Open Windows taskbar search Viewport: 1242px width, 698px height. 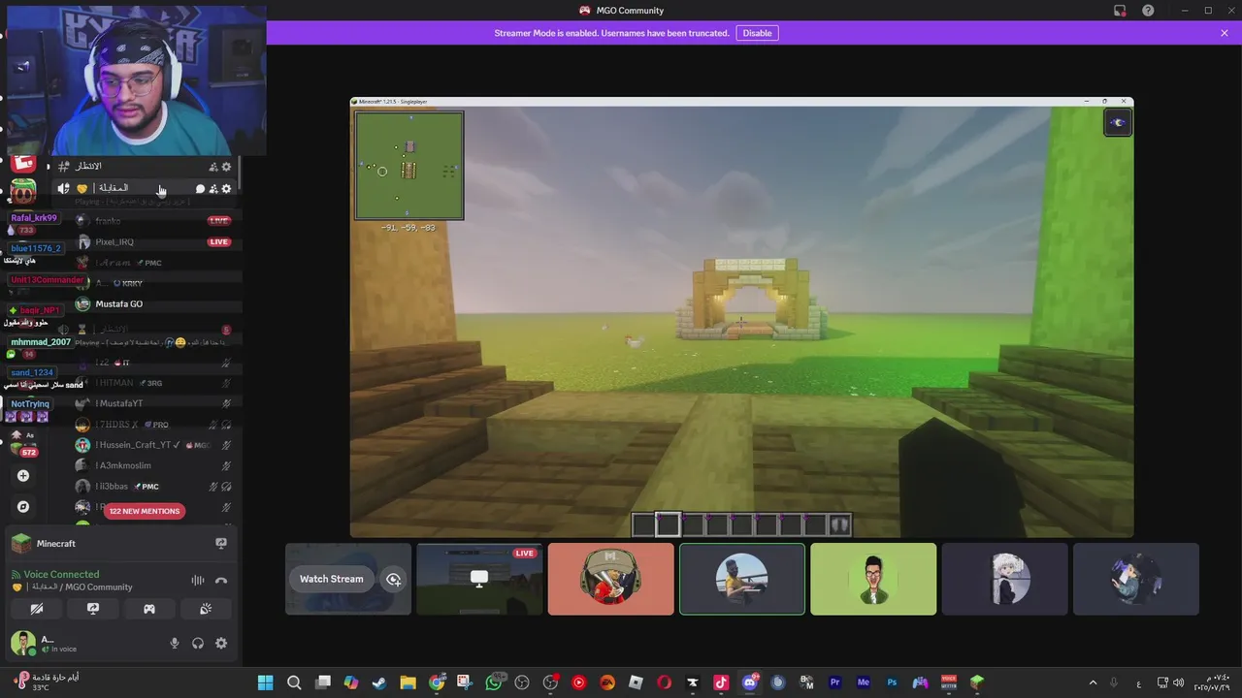[x=294, y=682]
